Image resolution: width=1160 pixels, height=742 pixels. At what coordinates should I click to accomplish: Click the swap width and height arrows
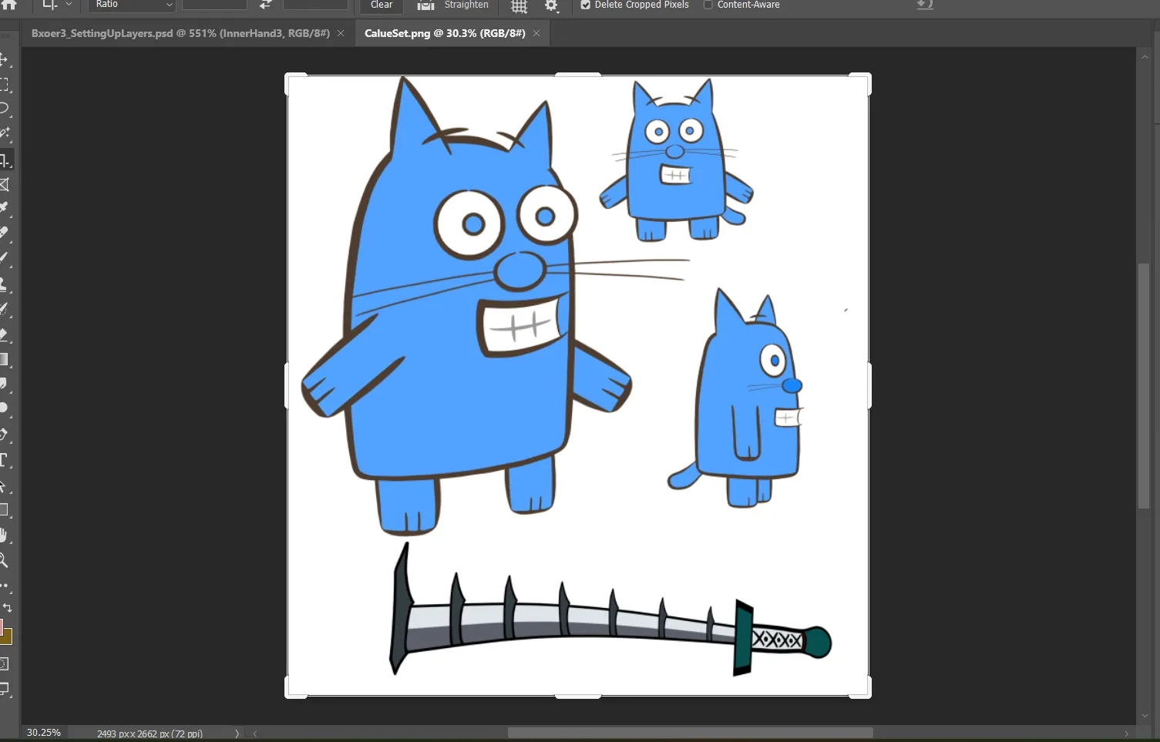265,5
